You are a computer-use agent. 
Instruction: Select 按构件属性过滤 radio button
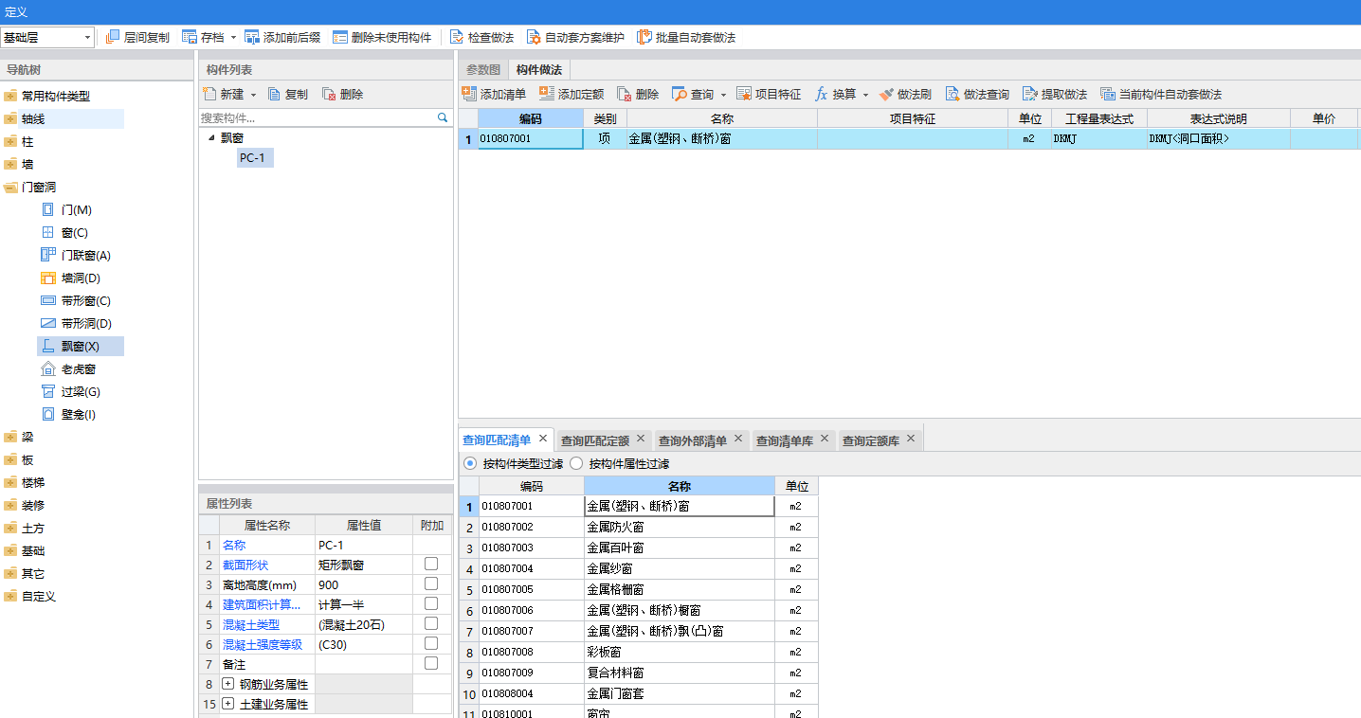[576, 464]
